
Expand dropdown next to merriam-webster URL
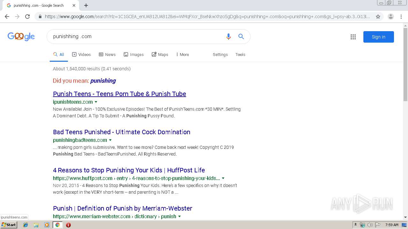click(179, 217)
